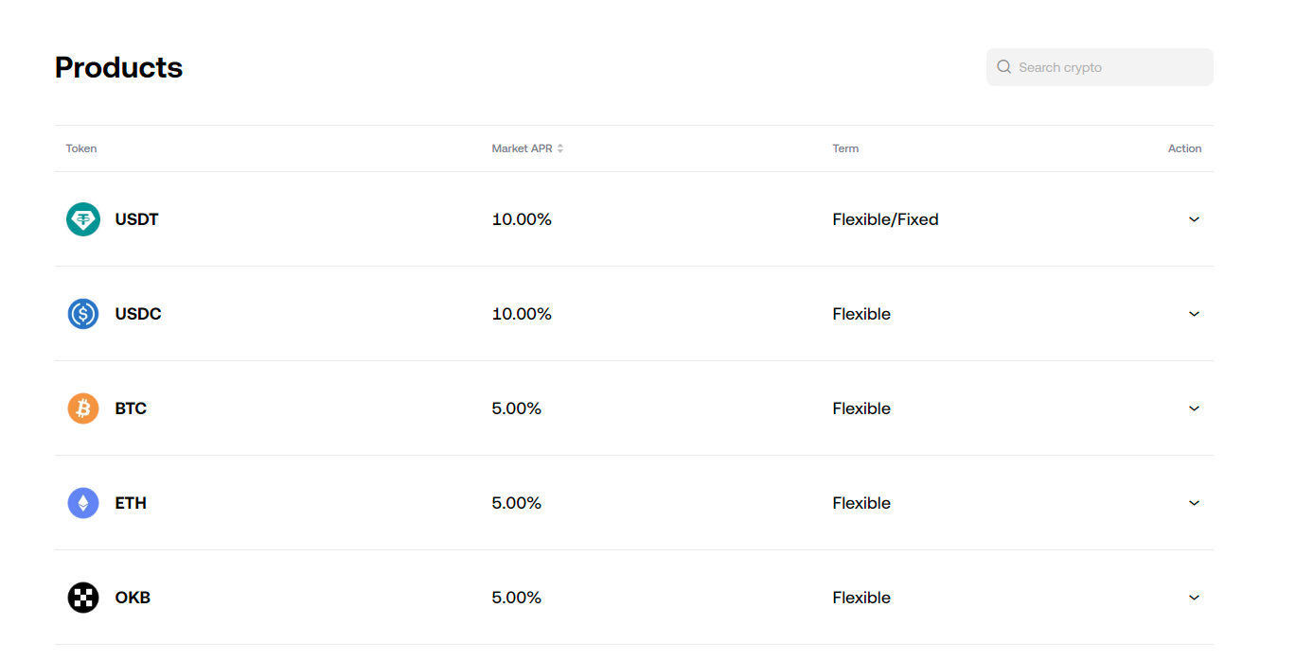Focus the Search crypto field
This screenshot has height=660, width=1295.
click(x=1108, y=67)
